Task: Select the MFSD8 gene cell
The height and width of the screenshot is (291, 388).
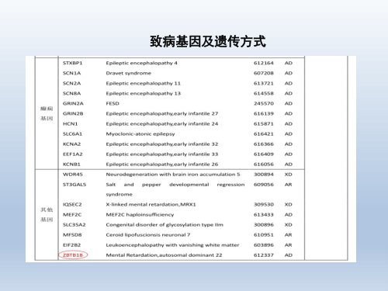Action: (x=72, y=235)
